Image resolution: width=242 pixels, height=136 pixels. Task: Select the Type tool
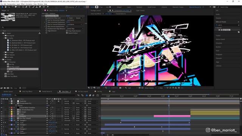point(29,7)
